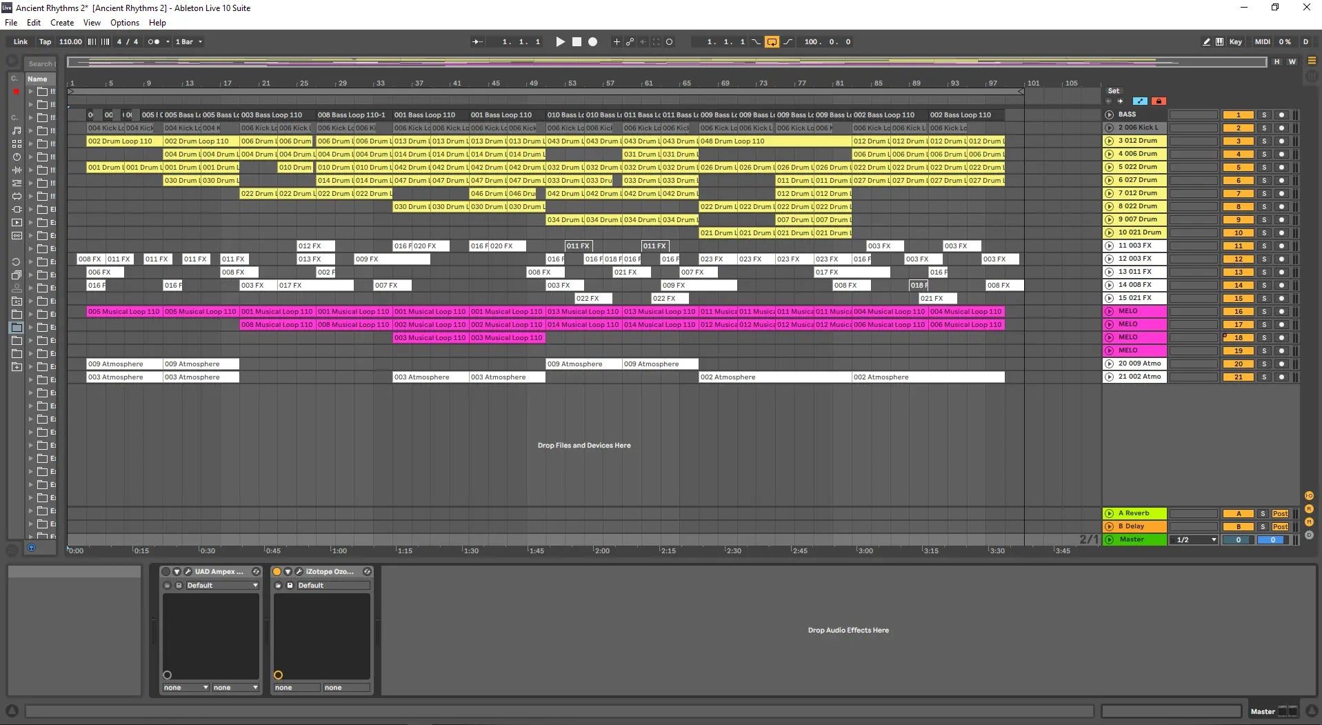1322x725 pixels.
Task: Click the wrench icon on iZotope Ozone device
Action: (299, 572)
